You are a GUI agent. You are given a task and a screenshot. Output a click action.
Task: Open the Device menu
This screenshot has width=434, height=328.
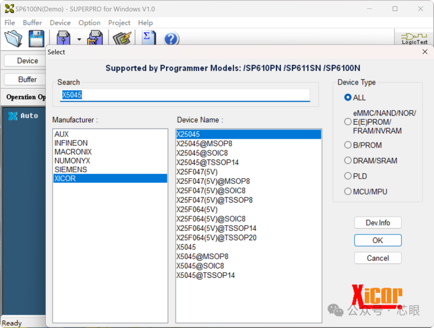[x=60, y=23]
